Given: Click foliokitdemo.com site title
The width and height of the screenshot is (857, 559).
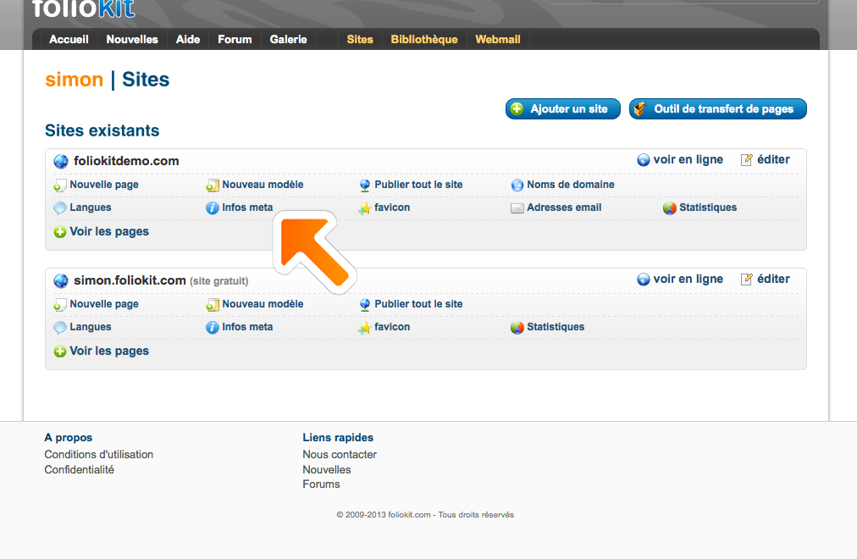Looking at the screenshot, I should click(x=126, y=161).
